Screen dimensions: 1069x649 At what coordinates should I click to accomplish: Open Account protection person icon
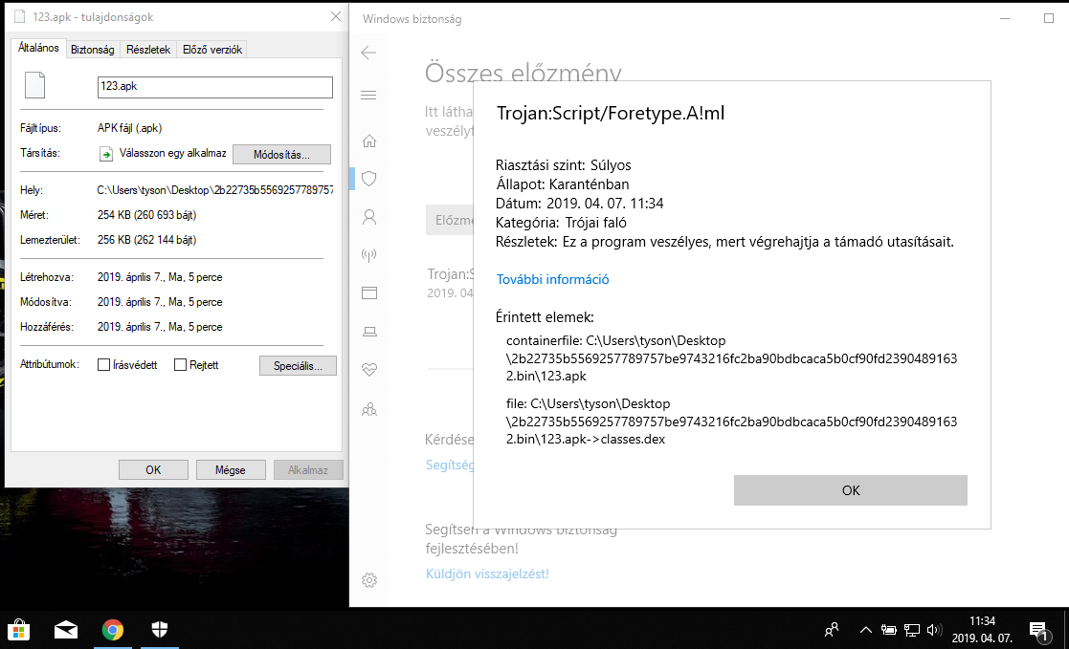tap(368, 217)
